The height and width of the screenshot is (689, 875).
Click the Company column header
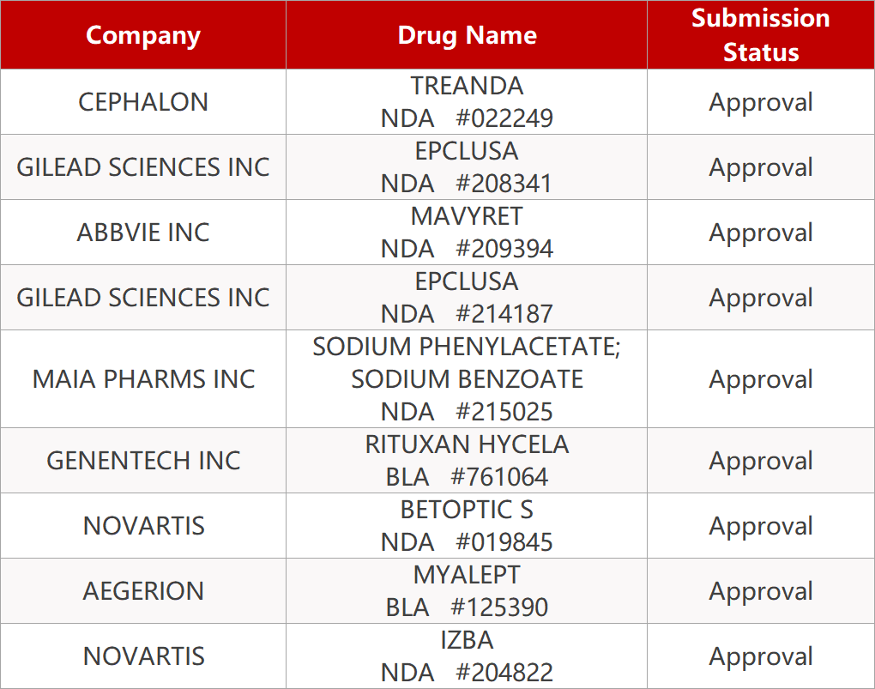143,35
